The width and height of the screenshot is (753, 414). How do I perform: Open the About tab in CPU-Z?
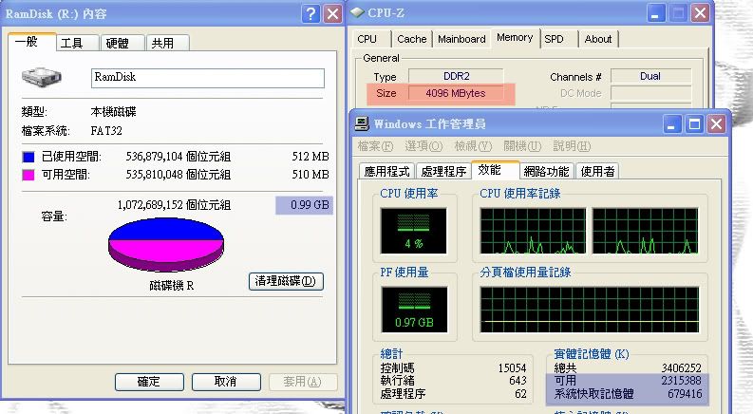598,39
